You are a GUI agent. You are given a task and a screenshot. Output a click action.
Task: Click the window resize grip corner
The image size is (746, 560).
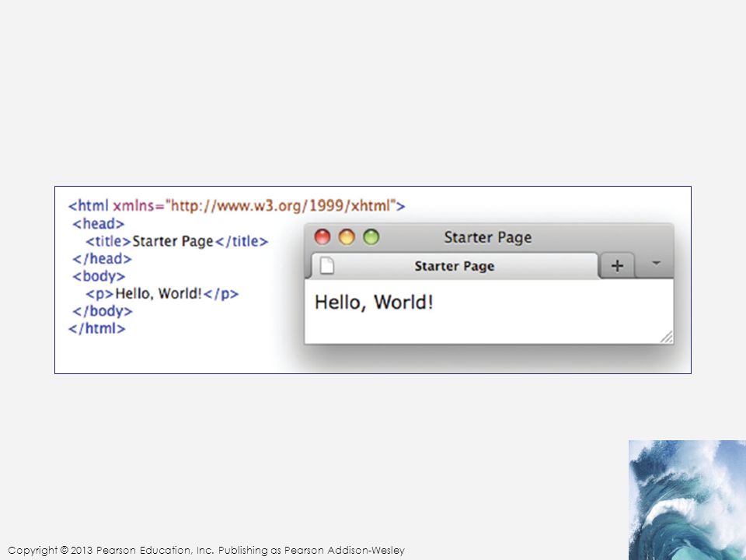coord(667,337)
